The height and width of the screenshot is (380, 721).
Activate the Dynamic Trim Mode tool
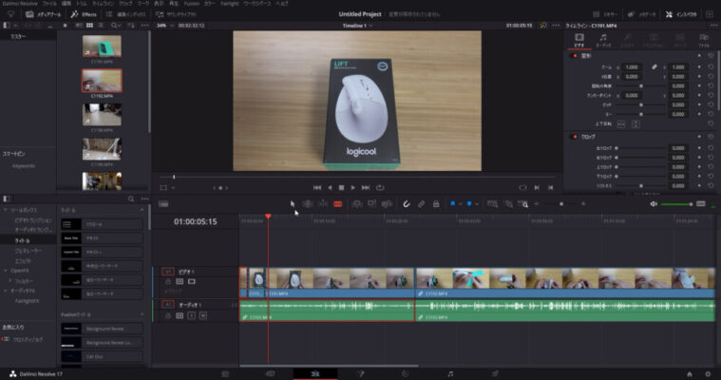point(323,203)
